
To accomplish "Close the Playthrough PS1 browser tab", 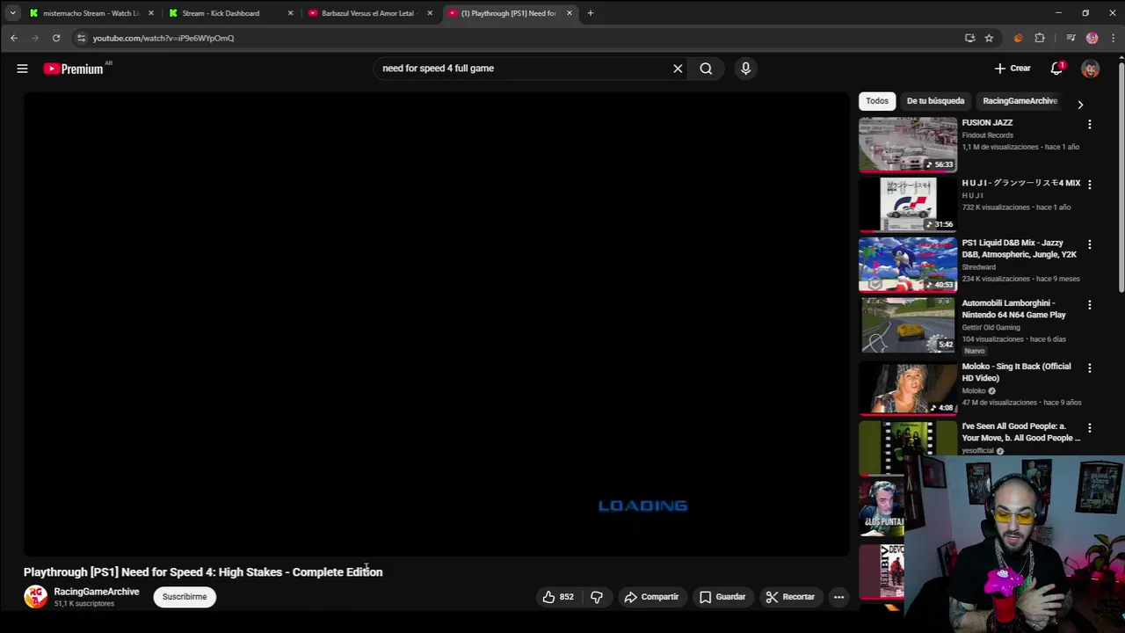I will tap(570, 13).
